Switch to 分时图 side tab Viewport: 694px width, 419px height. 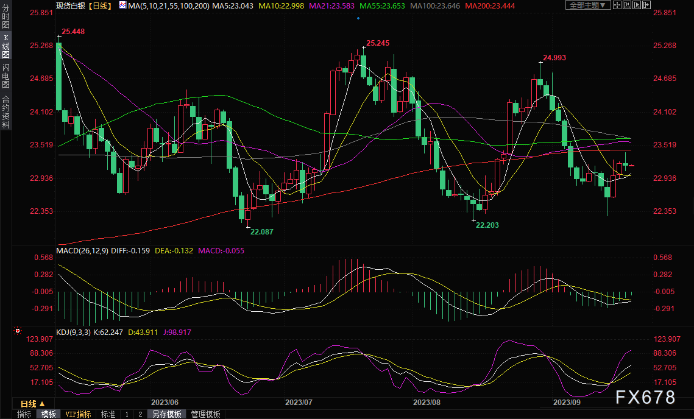tap(5, 19)
